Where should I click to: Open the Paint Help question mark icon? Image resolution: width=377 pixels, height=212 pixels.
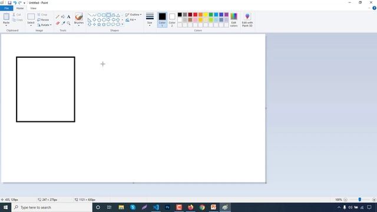[x=375, y=8]
